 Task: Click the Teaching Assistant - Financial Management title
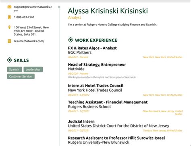[x=108, y=102]
